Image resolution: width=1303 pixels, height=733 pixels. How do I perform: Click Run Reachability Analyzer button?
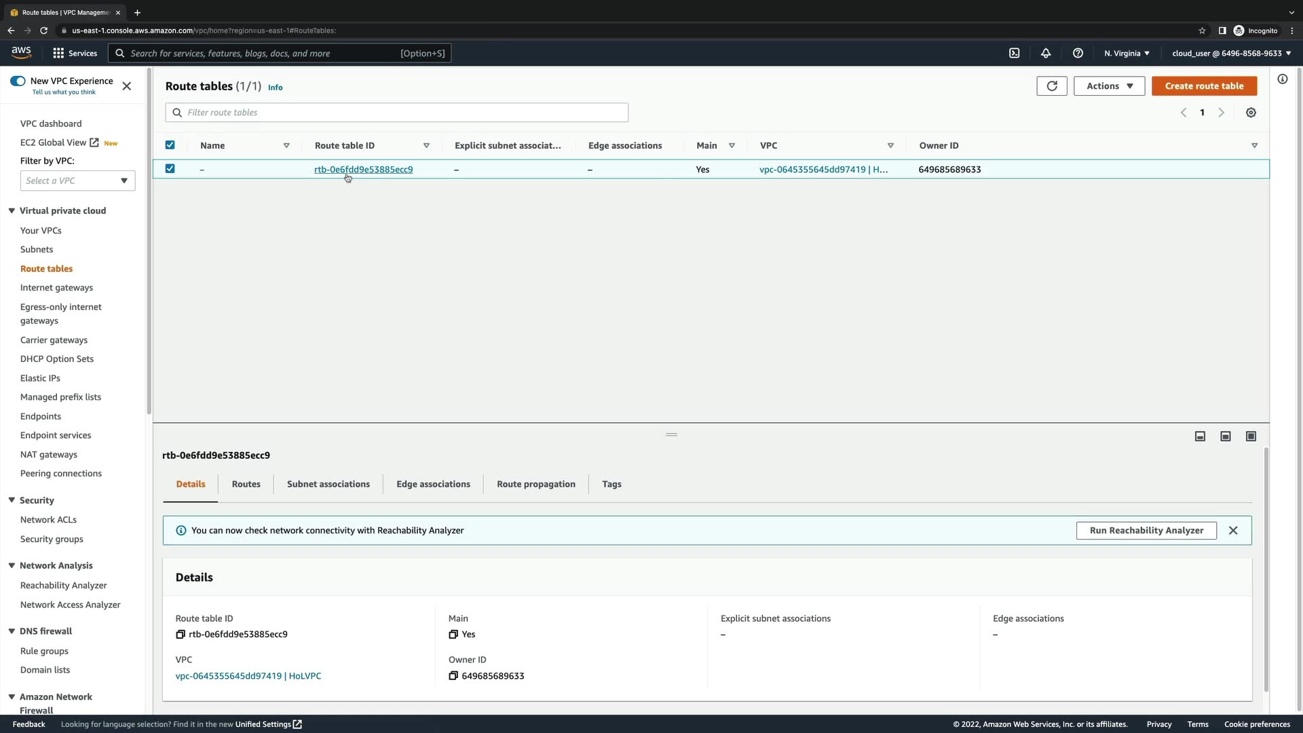[1146, 531]
